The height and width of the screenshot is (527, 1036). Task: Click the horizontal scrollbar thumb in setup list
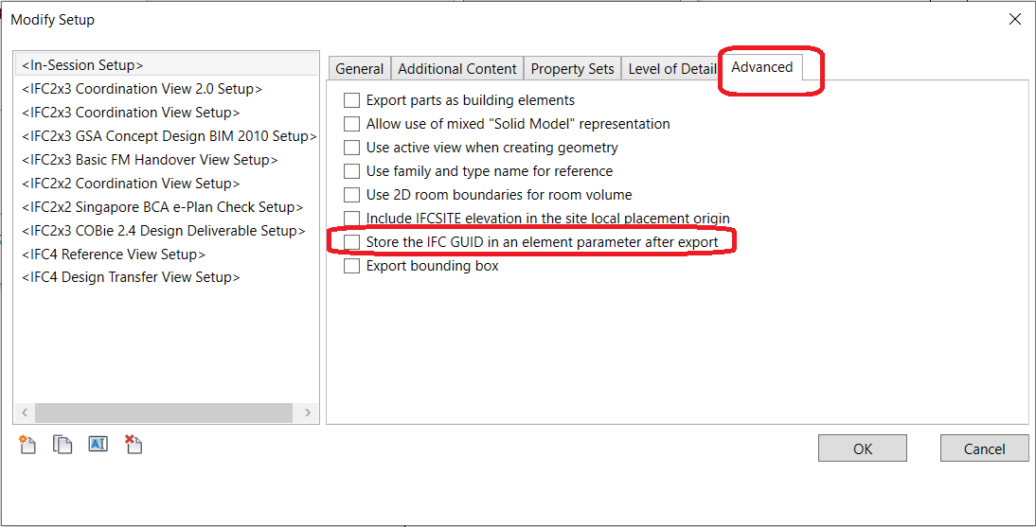(x=161, y=413)
